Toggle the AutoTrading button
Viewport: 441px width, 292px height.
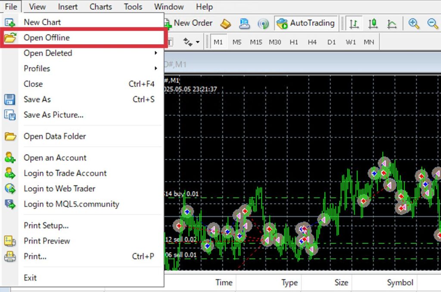pyautogui.click(x=306, y=23)
